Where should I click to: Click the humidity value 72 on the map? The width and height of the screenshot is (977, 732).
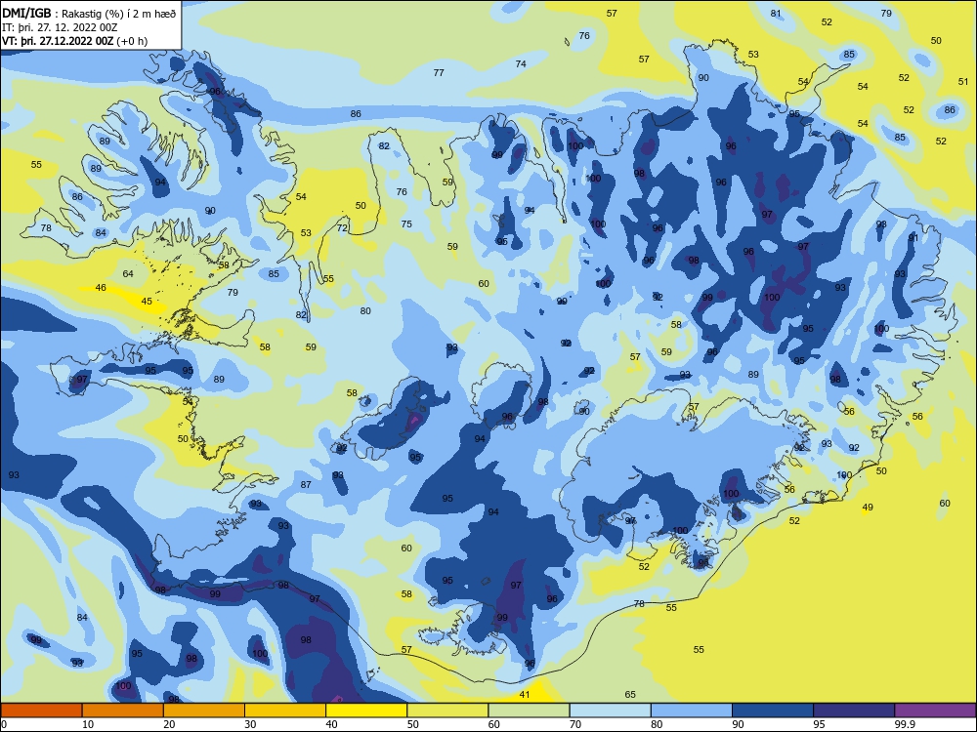342,228
